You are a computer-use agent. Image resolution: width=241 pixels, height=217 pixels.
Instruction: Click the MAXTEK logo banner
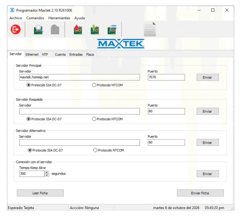click(120, 44)
